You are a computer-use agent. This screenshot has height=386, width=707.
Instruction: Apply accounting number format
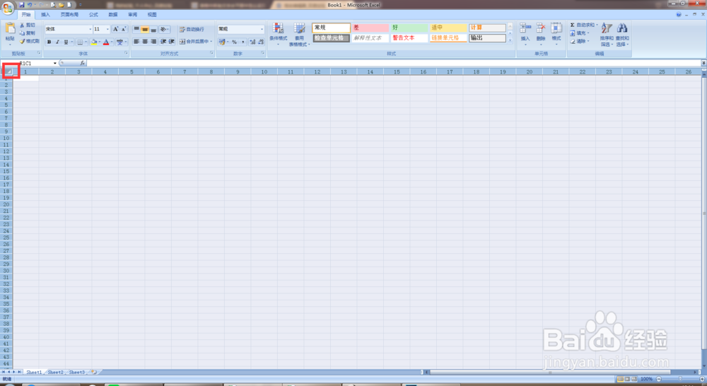pyautogui.click(x=222, y=42)
